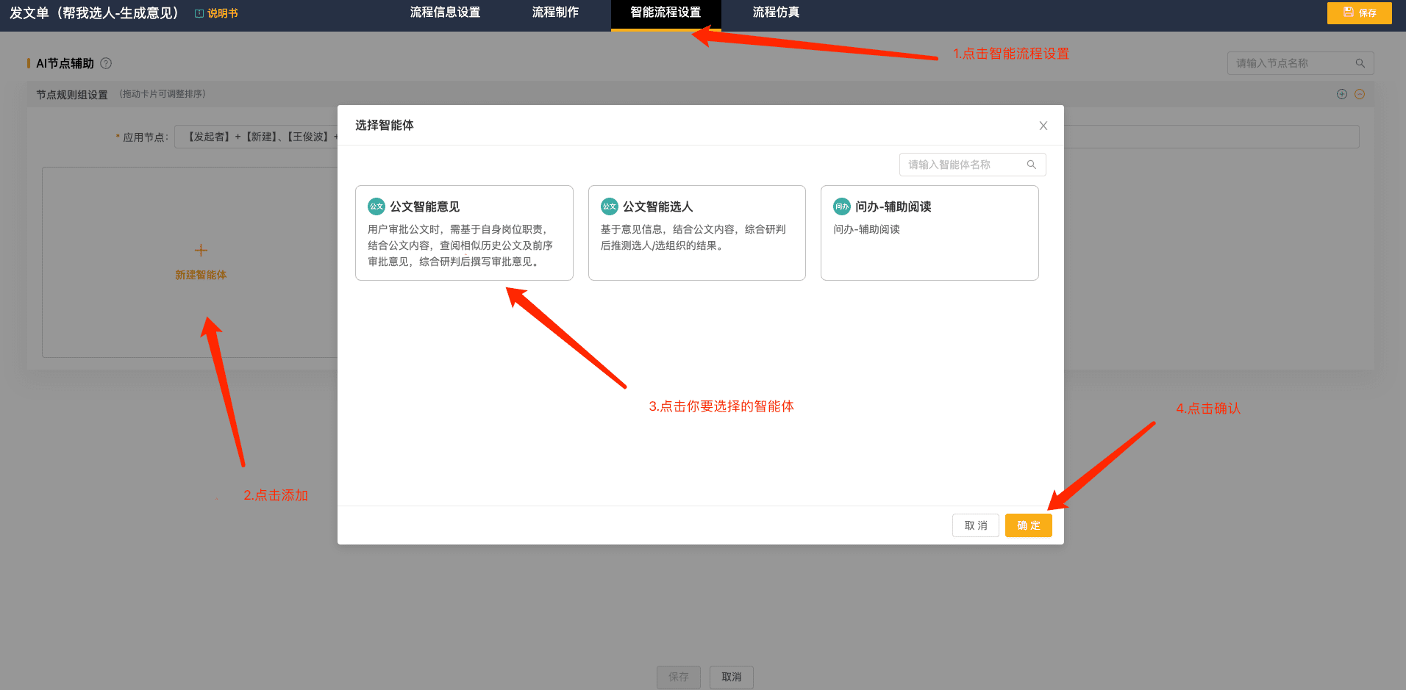The image size is (1406, 690).
Task: Click the 问办-辅助阅读 round icon
Action: 842,206
